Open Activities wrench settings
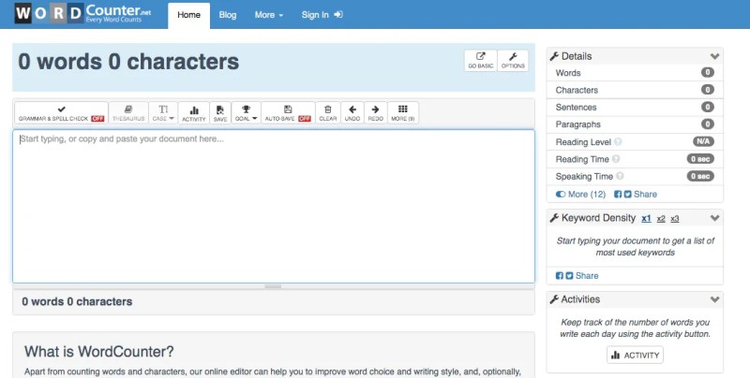The width and height of the screenshot is (750, 378). (554, 299)
